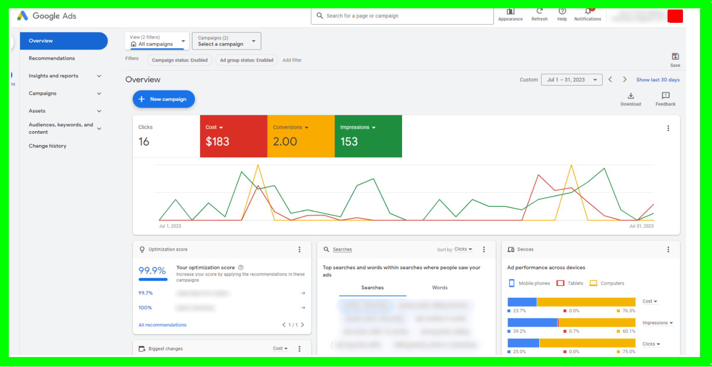
Task: Click Campaign status: Enabled filter chip
Action: click(x=180, y=60)
